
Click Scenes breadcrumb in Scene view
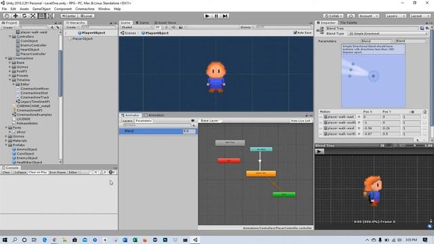click(128, 33)
